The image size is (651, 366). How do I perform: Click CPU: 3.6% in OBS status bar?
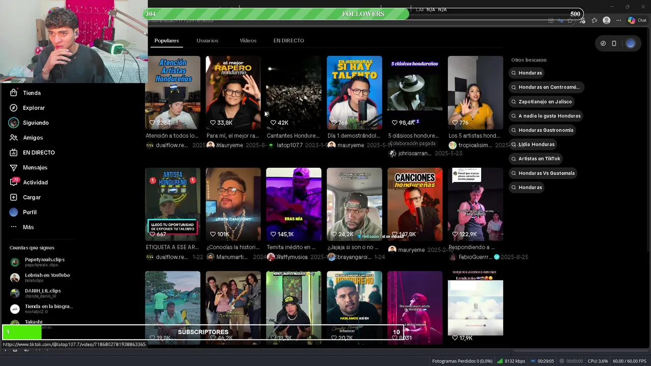pos(597,361)
